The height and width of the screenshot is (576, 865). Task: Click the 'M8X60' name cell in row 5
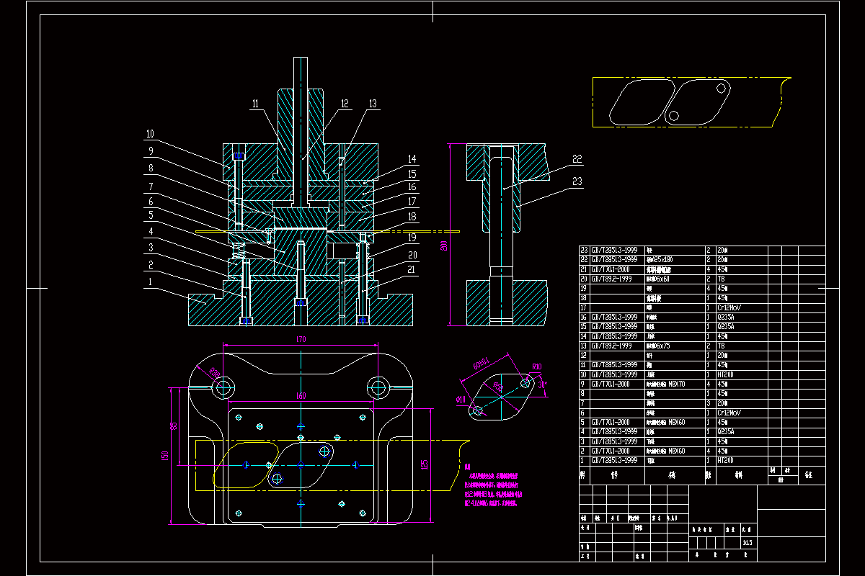coord(666,422)
